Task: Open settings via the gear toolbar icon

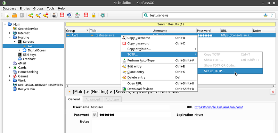Action: [103, 15]
